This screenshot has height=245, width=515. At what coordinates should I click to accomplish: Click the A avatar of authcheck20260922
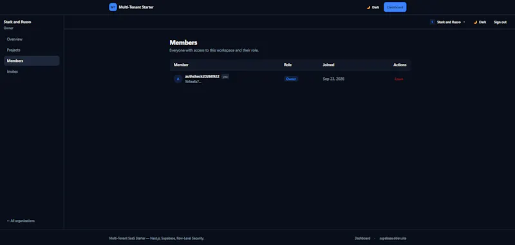tap(178, 79)
